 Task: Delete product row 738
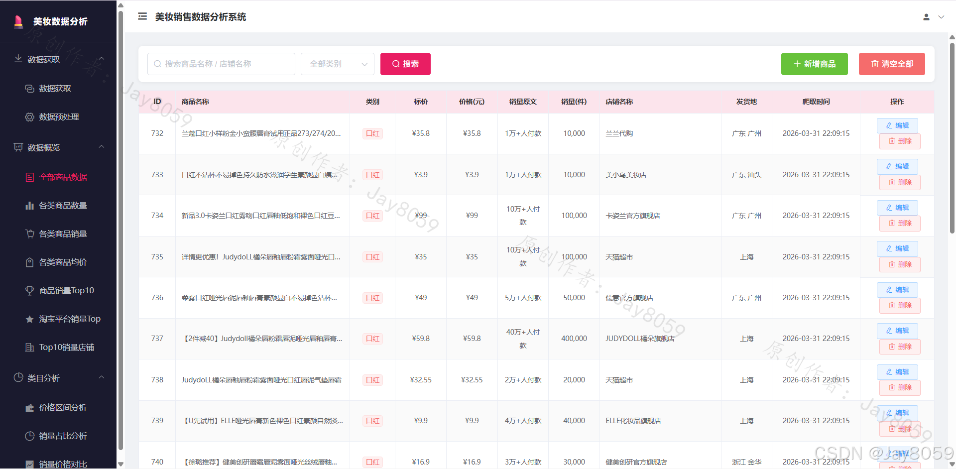(x=900, y=387)
